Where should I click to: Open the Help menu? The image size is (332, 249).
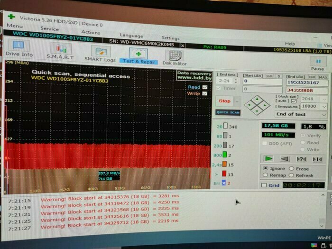pyautogui.click(x=290, y=44)
